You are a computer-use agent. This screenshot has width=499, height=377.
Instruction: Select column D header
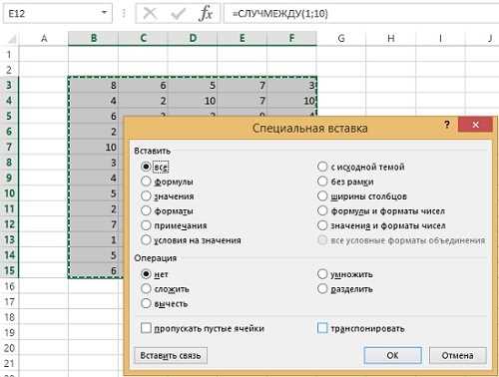click(x=193, y=39)
